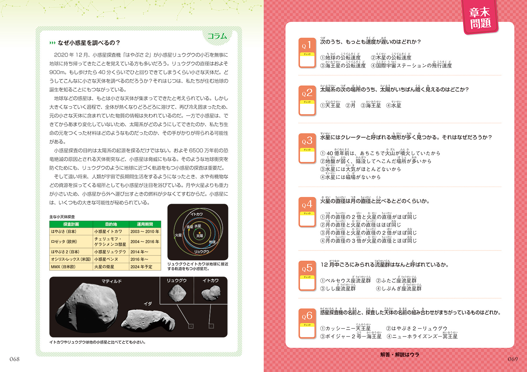Choose Q4 answer ④月の直径の3倍が火星の直径

369,241
